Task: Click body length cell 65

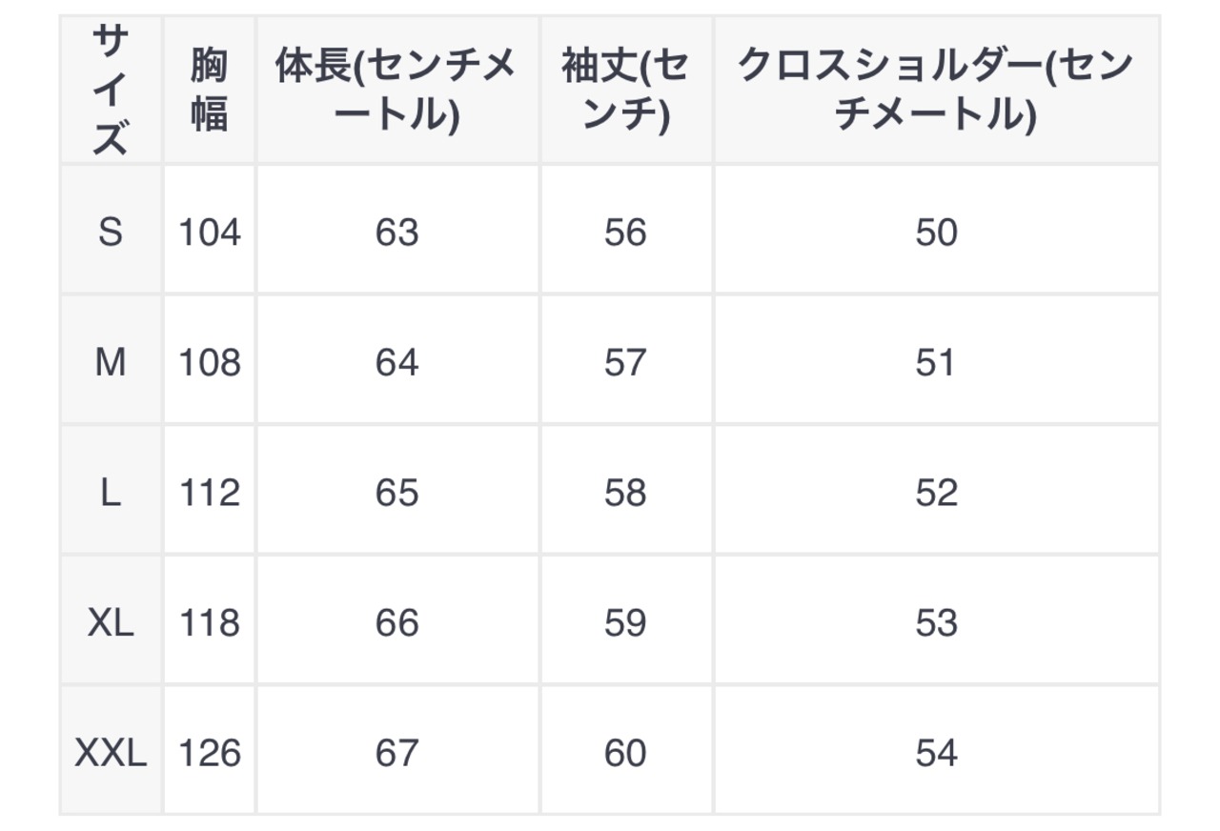Action: tap(396, 493)
